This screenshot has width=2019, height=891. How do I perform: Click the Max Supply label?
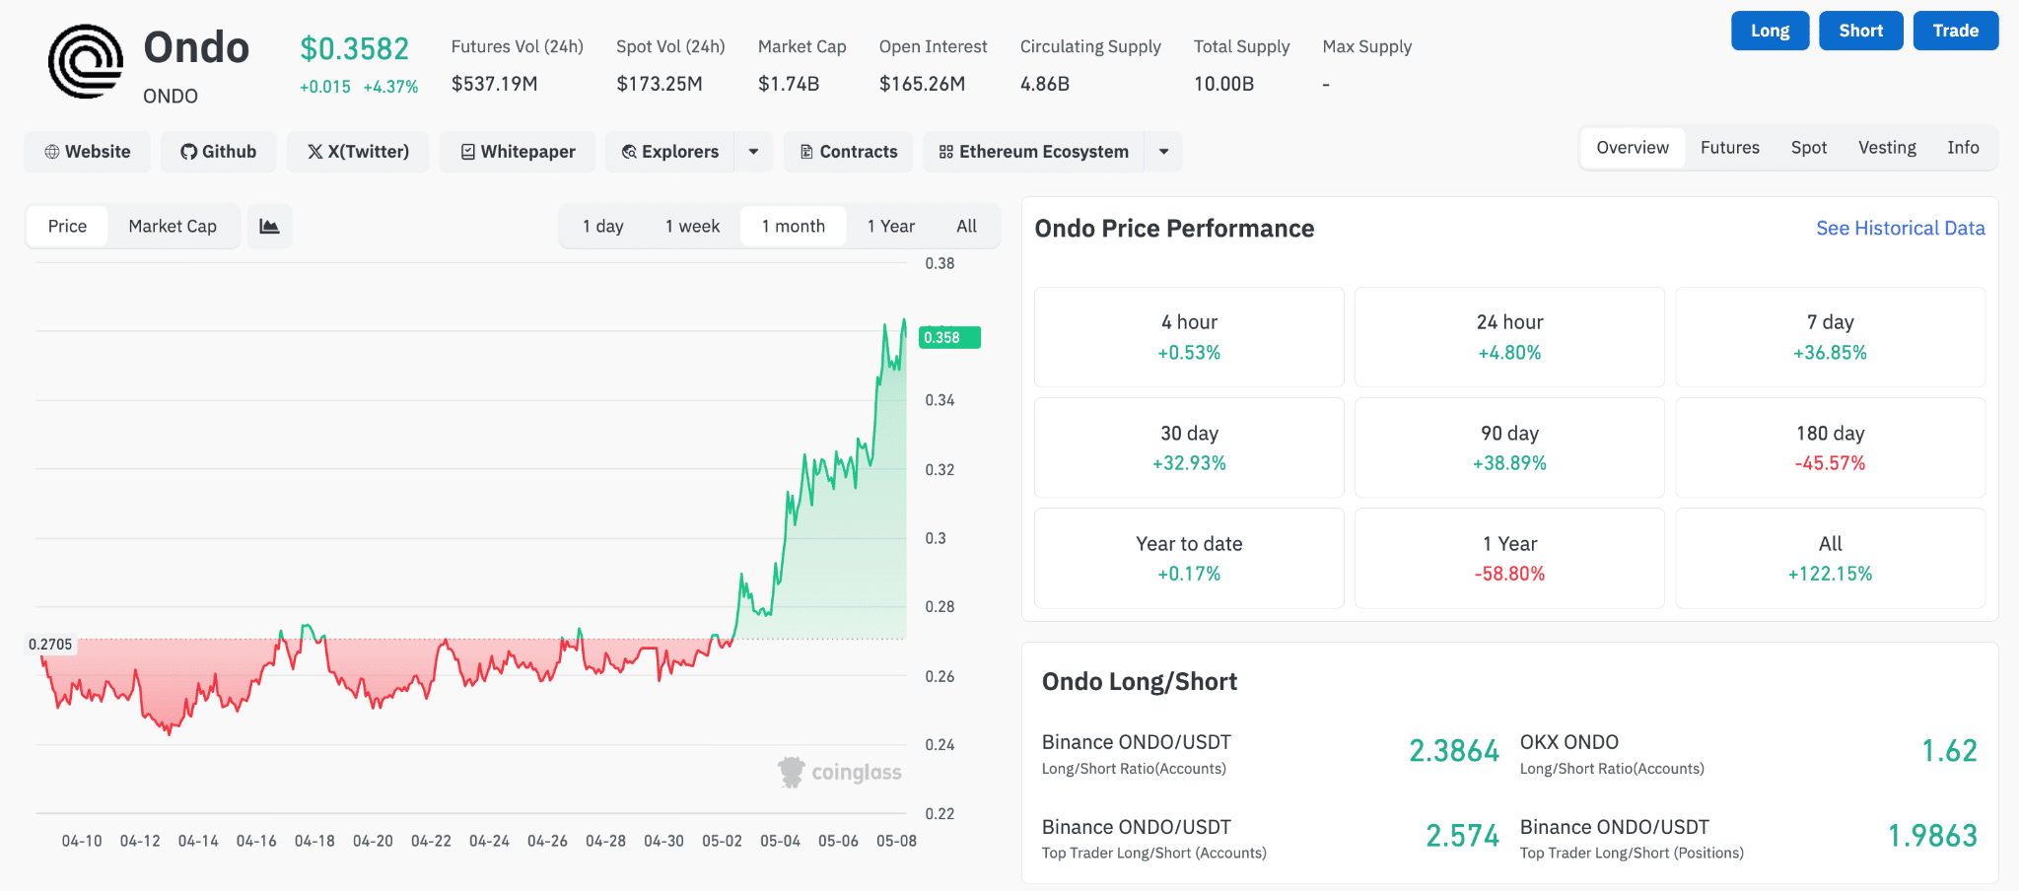[1367, 46]
